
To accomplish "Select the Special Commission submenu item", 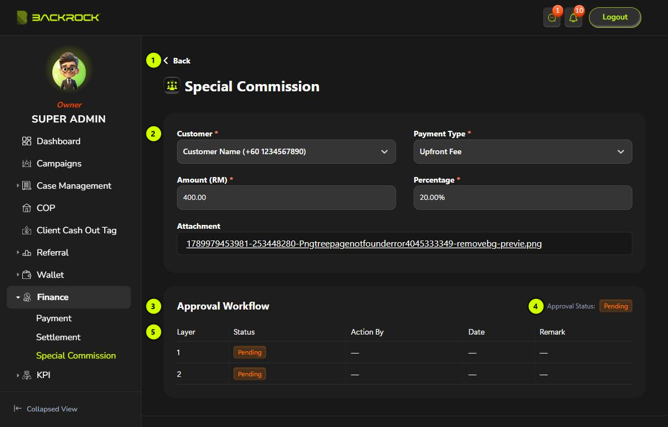I will coord(76,356).
